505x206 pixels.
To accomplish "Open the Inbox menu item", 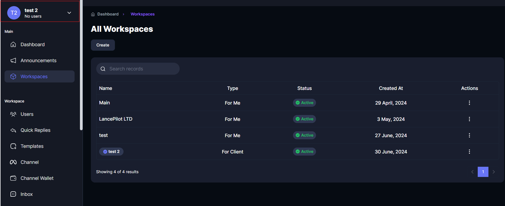I will point(26,194).
